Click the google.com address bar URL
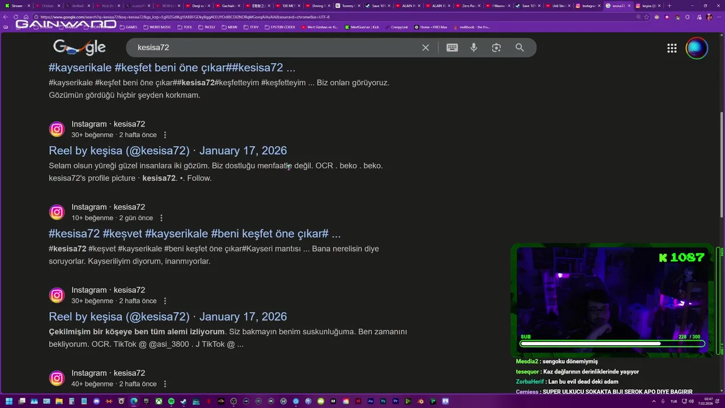The height and width of the screenshot is (408, 725). pyautogui.click(x=185, y=17)
